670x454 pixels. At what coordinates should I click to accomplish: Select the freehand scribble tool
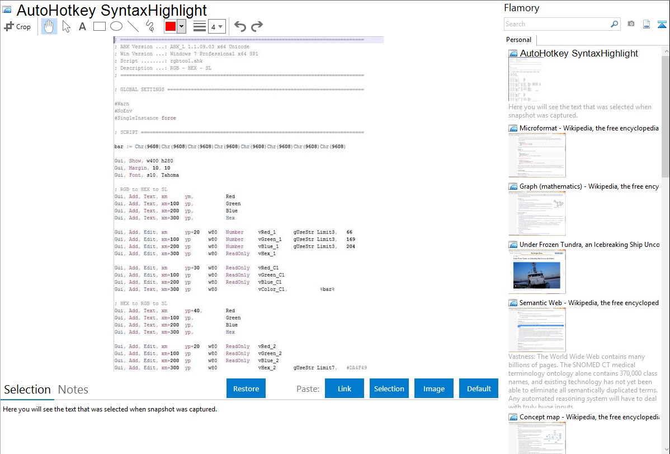(150, 26)
